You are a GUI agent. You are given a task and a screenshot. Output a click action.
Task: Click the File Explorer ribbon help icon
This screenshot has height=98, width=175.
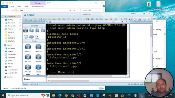tap(104, 6)
